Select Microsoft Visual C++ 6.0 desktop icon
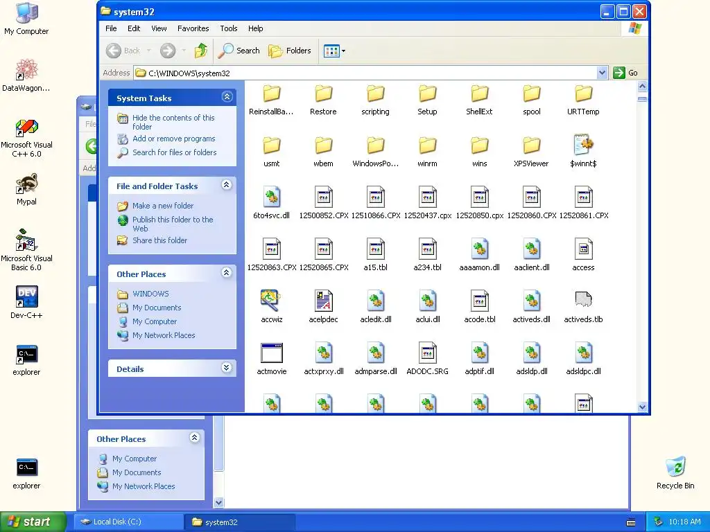 pos(27,138)
